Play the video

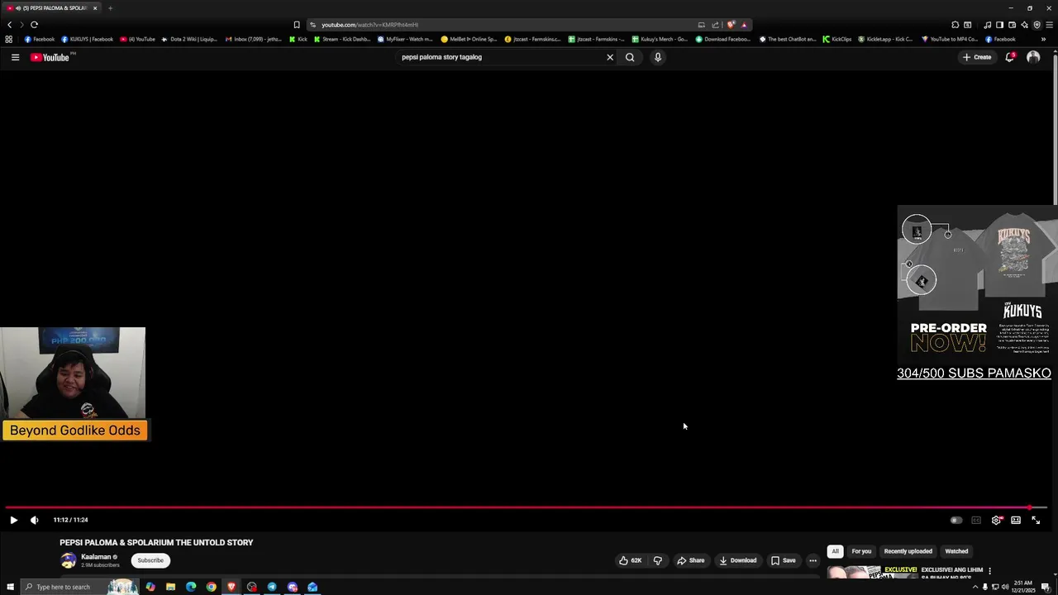point(13,520)
